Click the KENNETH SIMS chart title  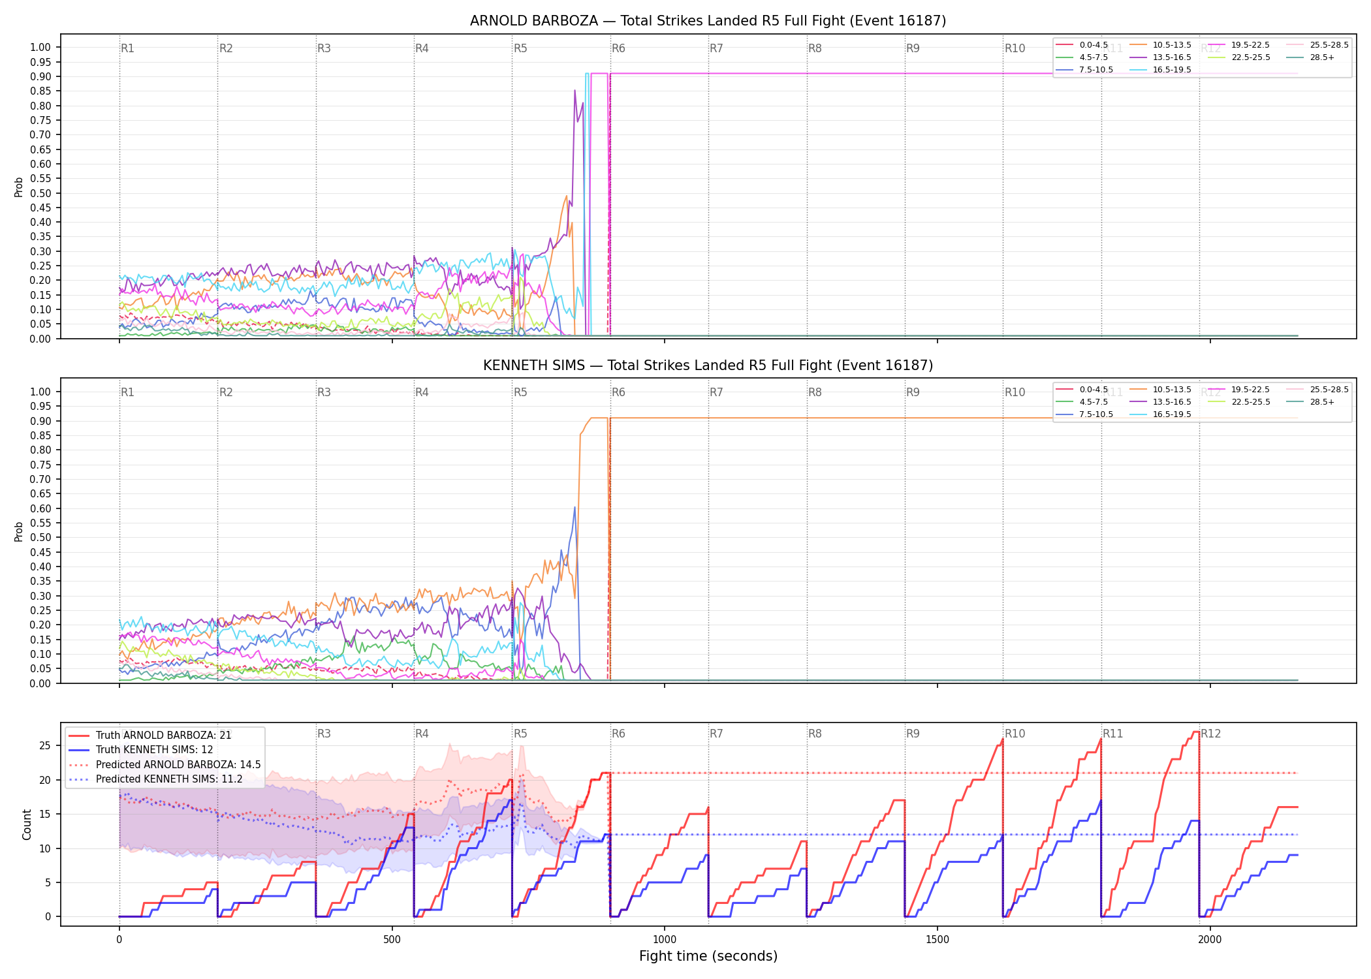708,365
